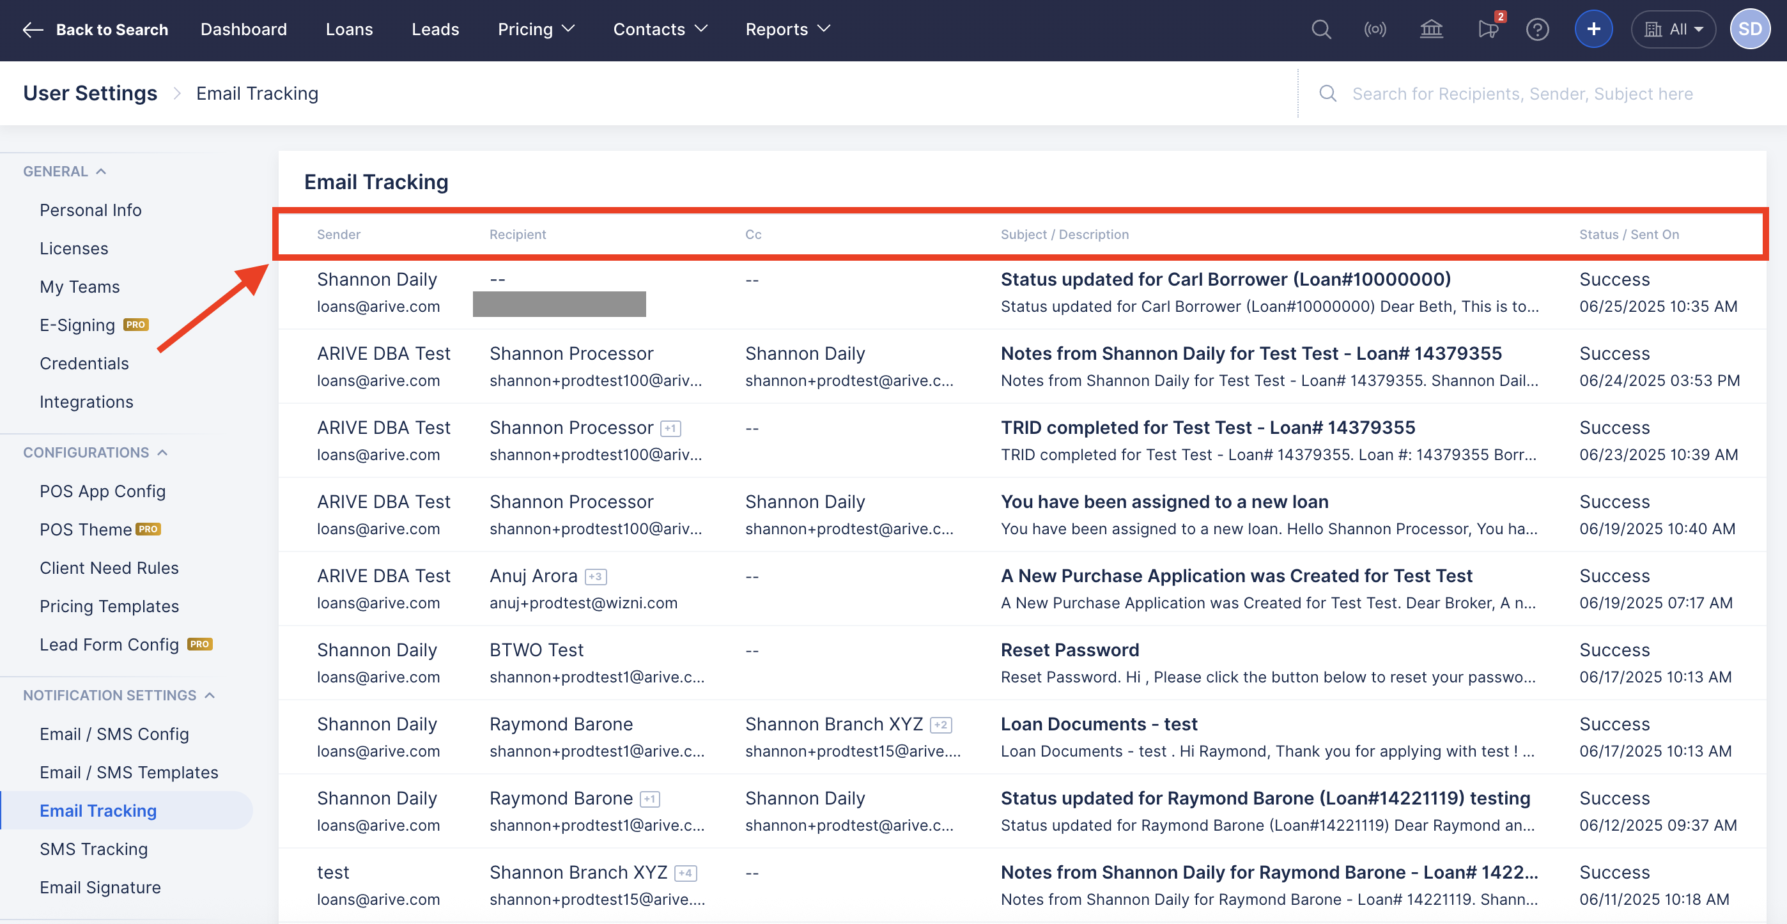This screenshot has height=924, width=1787.
Task: Click the User Settings breadcrumb
Action: tap(90, 93)
